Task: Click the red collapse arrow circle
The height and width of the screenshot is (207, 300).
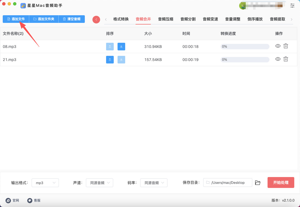Action: (x=96, y=20)
